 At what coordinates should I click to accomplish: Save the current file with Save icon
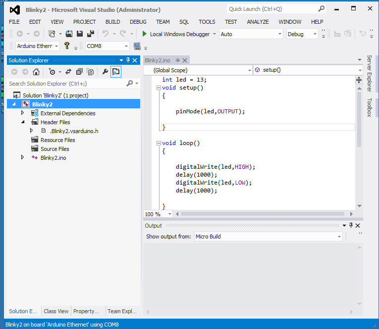[x=80, y=34]
